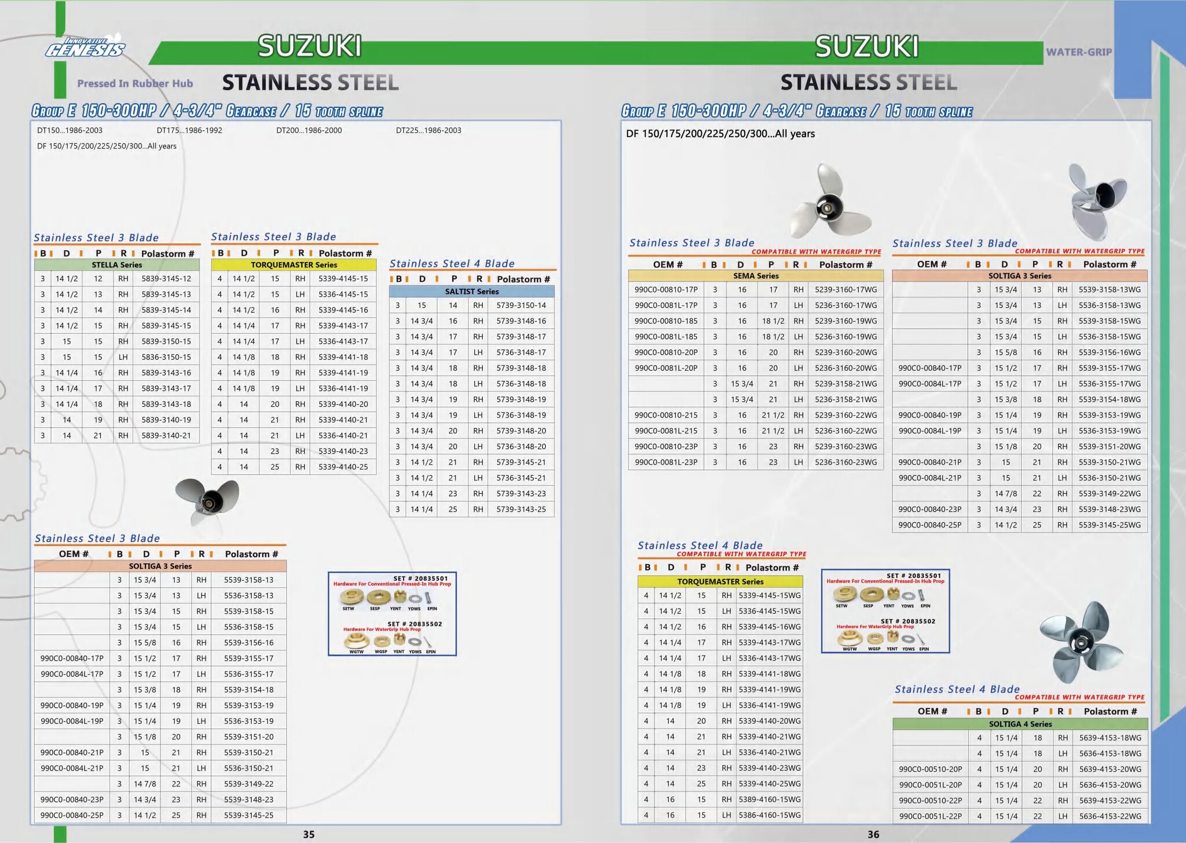Viewport: 1186px width, 843px height.
Task: Click part number 5639-4153-18WG
Action: click(1110, 738)
